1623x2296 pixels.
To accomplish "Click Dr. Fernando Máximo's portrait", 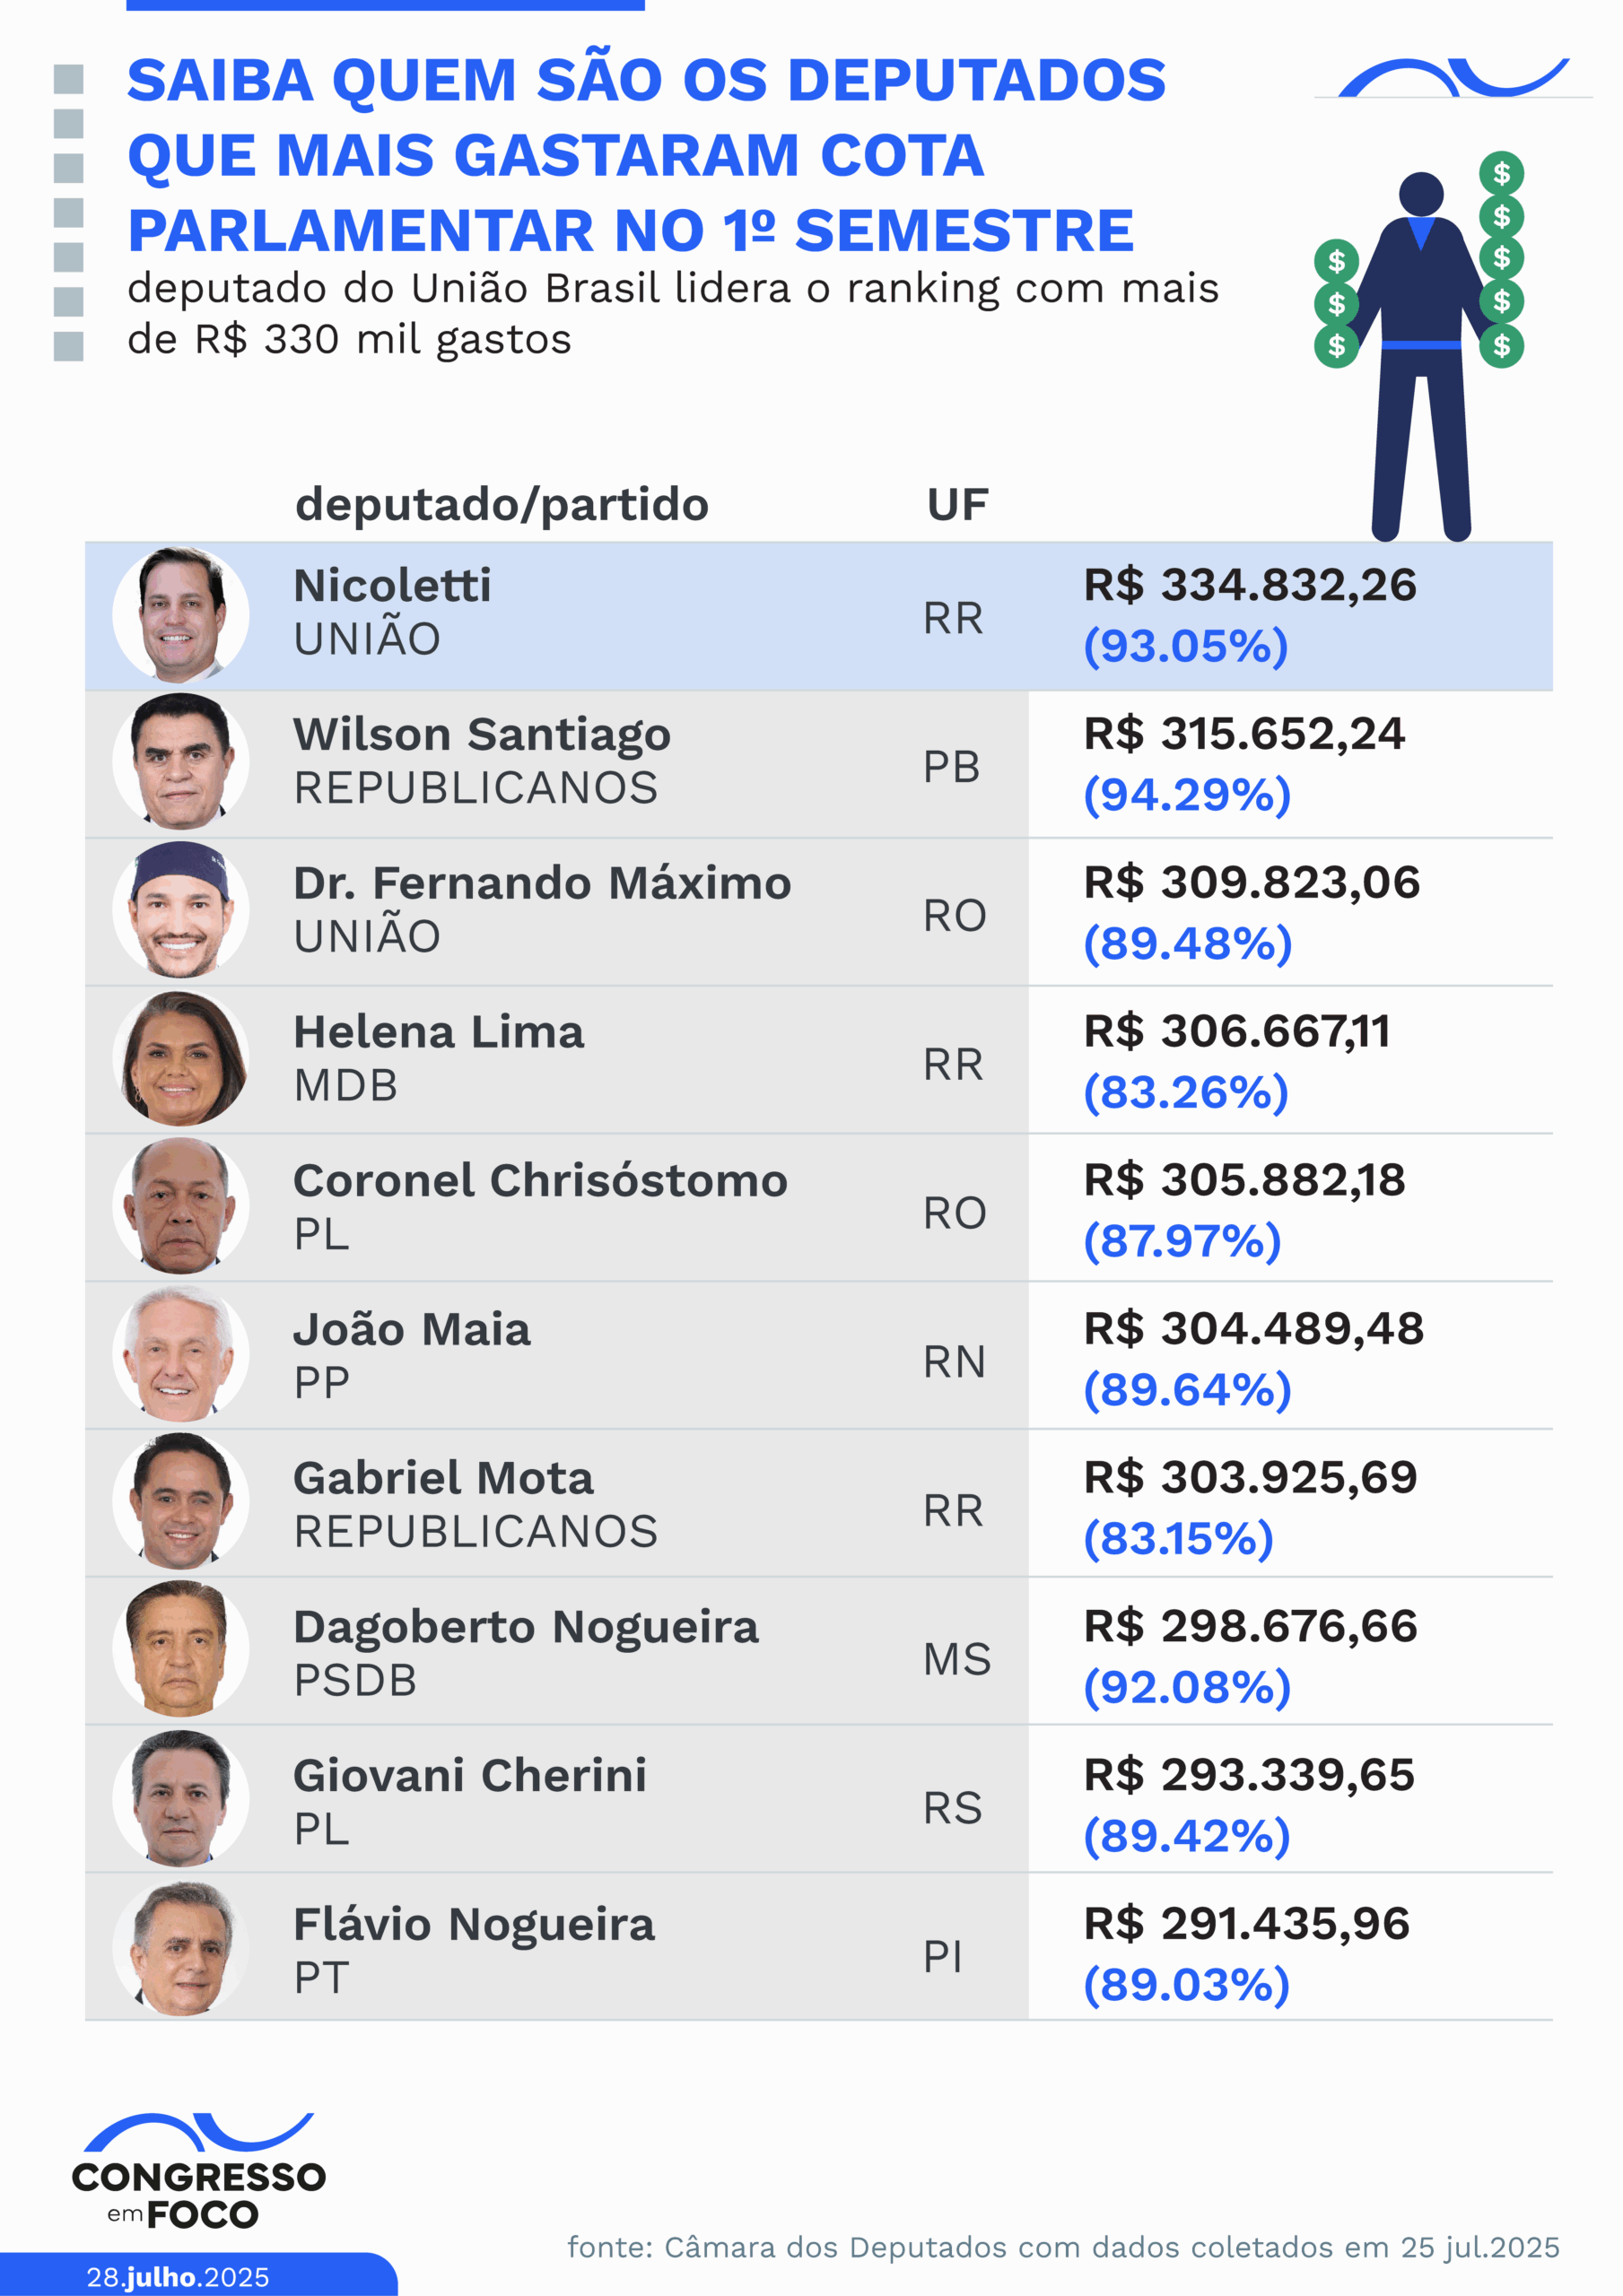I will pyautogui.click(x=181, y=910).
